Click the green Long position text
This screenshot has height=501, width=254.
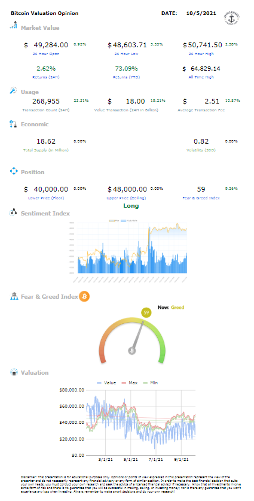point(131,206)
